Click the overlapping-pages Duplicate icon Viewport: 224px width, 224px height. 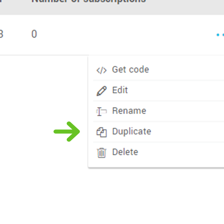click(102, 132)
